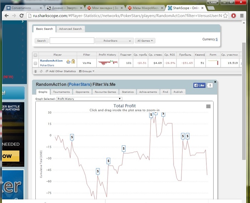
Task: Switch to Basic Search tab
Action: 45,29
